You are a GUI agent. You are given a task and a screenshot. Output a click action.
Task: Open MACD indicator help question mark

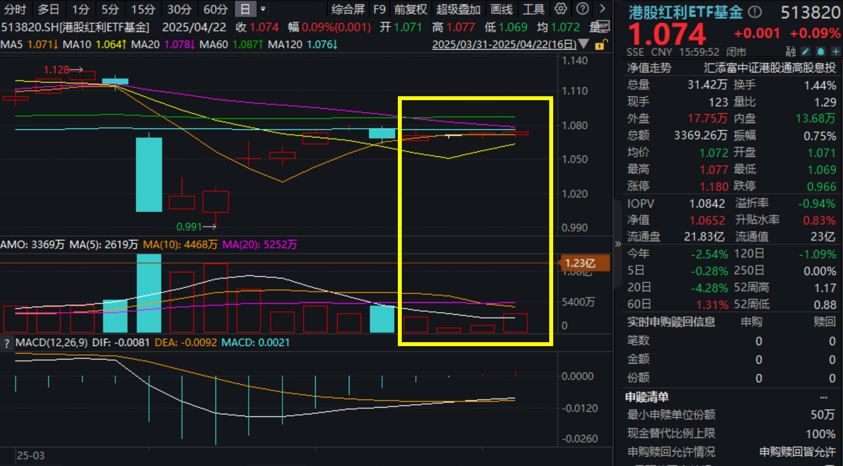(7, 343)
